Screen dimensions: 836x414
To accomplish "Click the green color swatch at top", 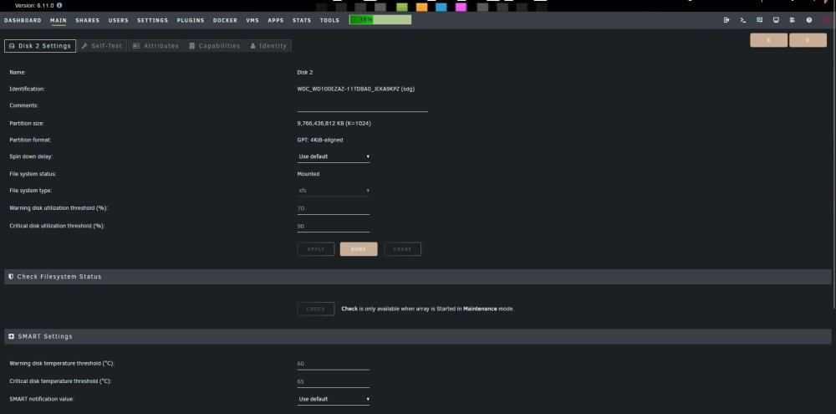I will click(x=402, y=7).
